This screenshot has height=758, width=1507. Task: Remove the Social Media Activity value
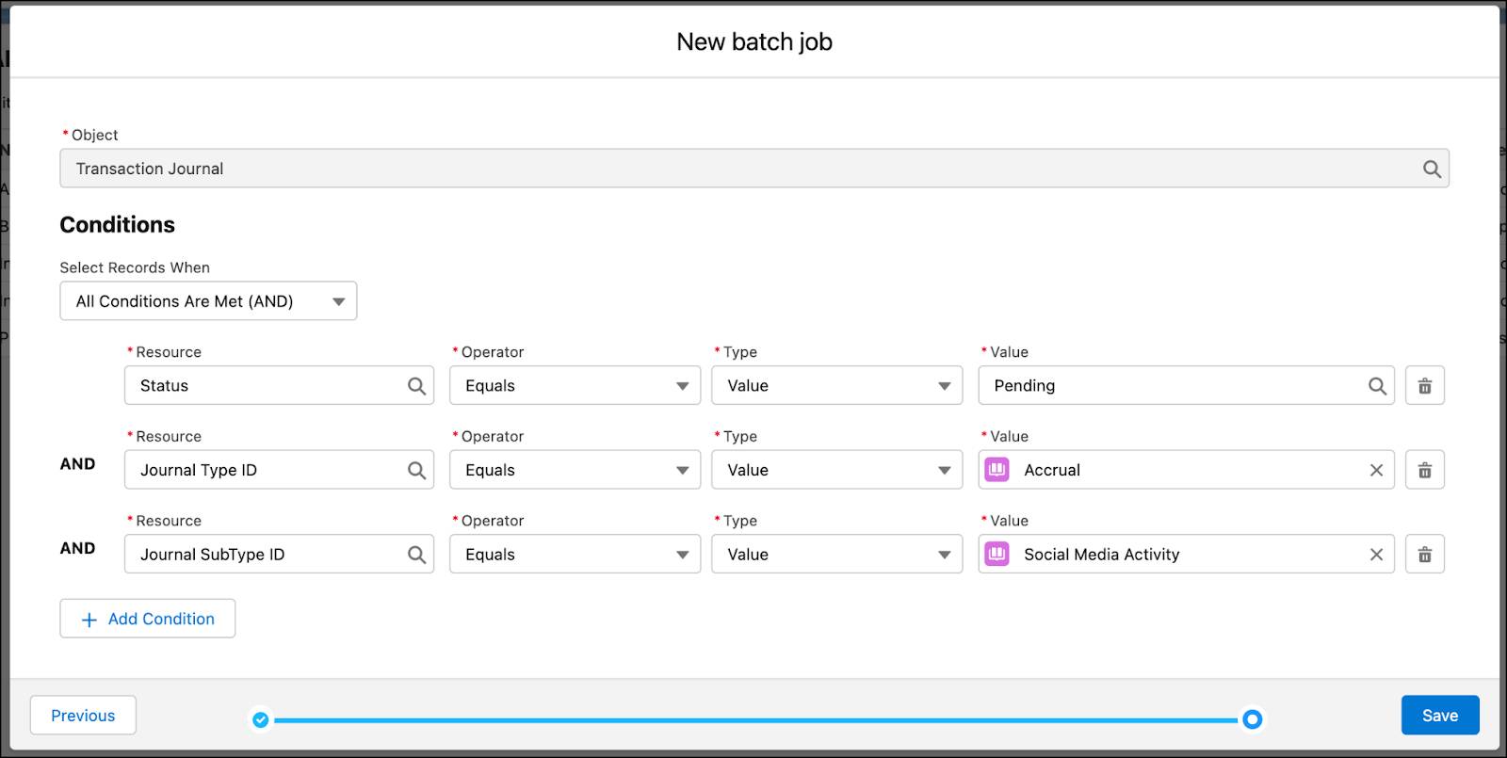(1376, 555)
